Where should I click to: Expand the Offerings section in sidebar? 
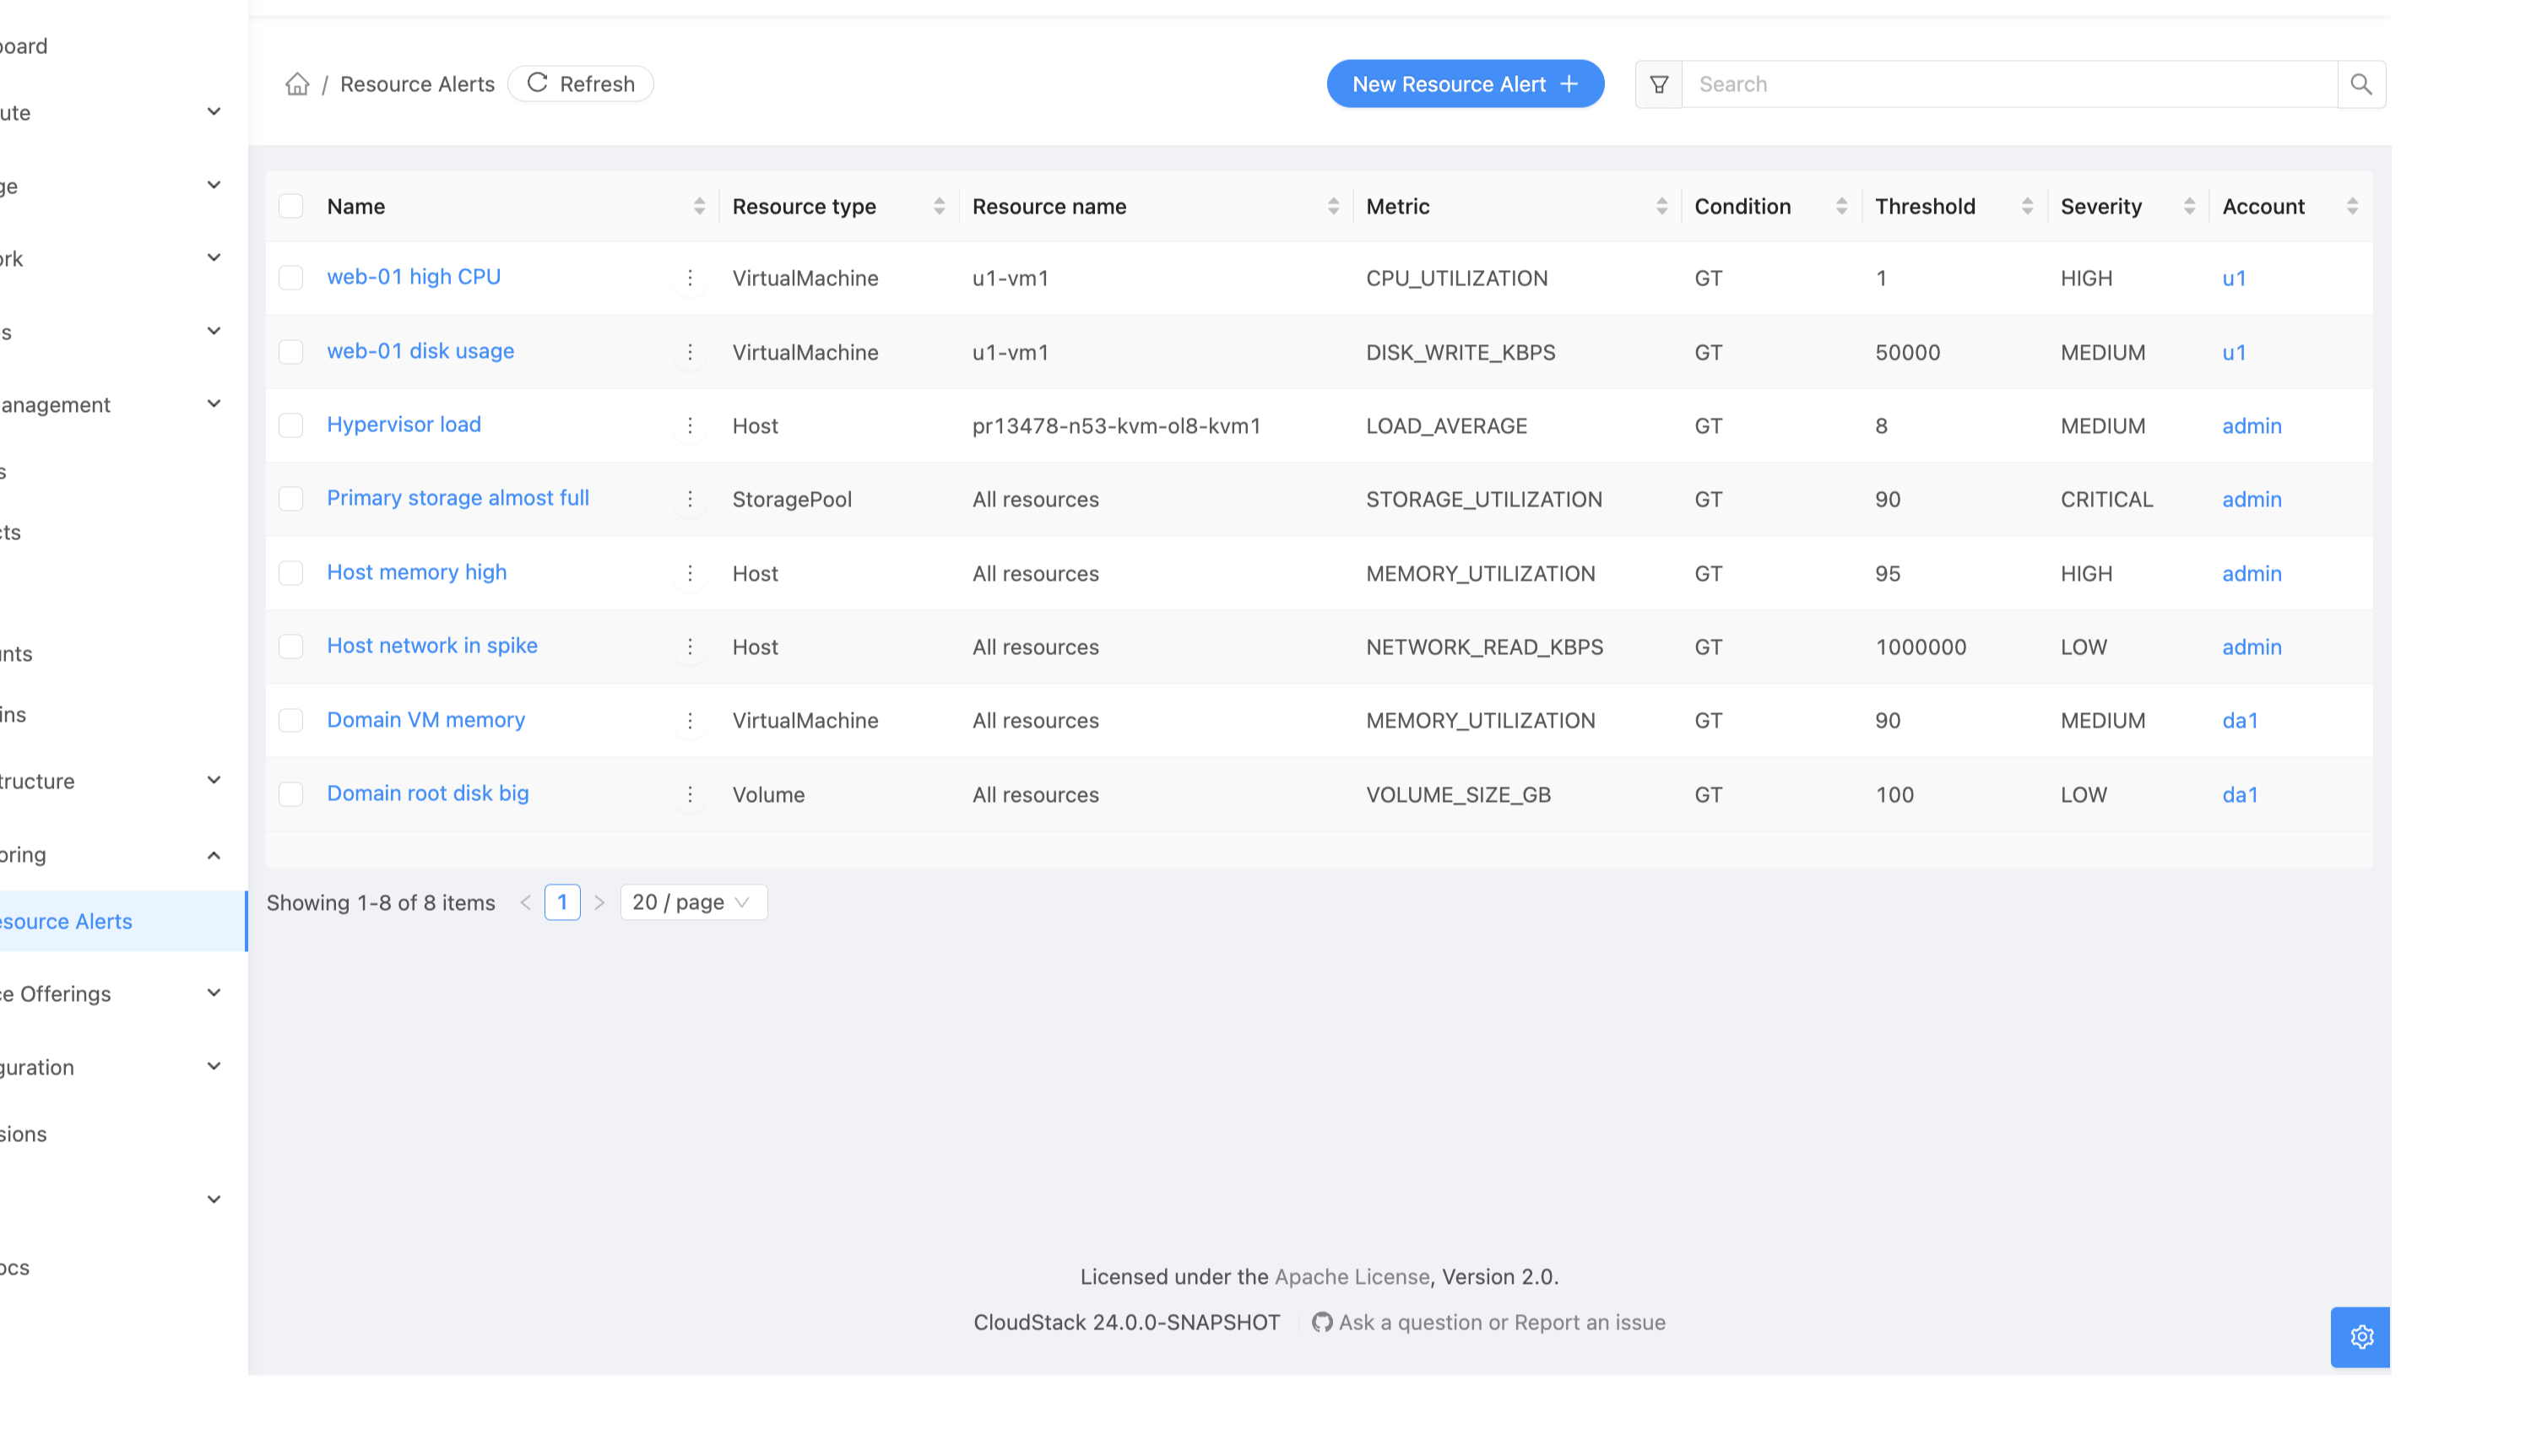pos(213,993)
